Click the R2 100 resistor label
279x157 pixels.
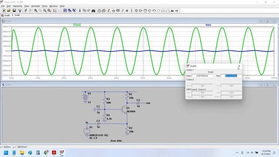(x=131, y=130)
